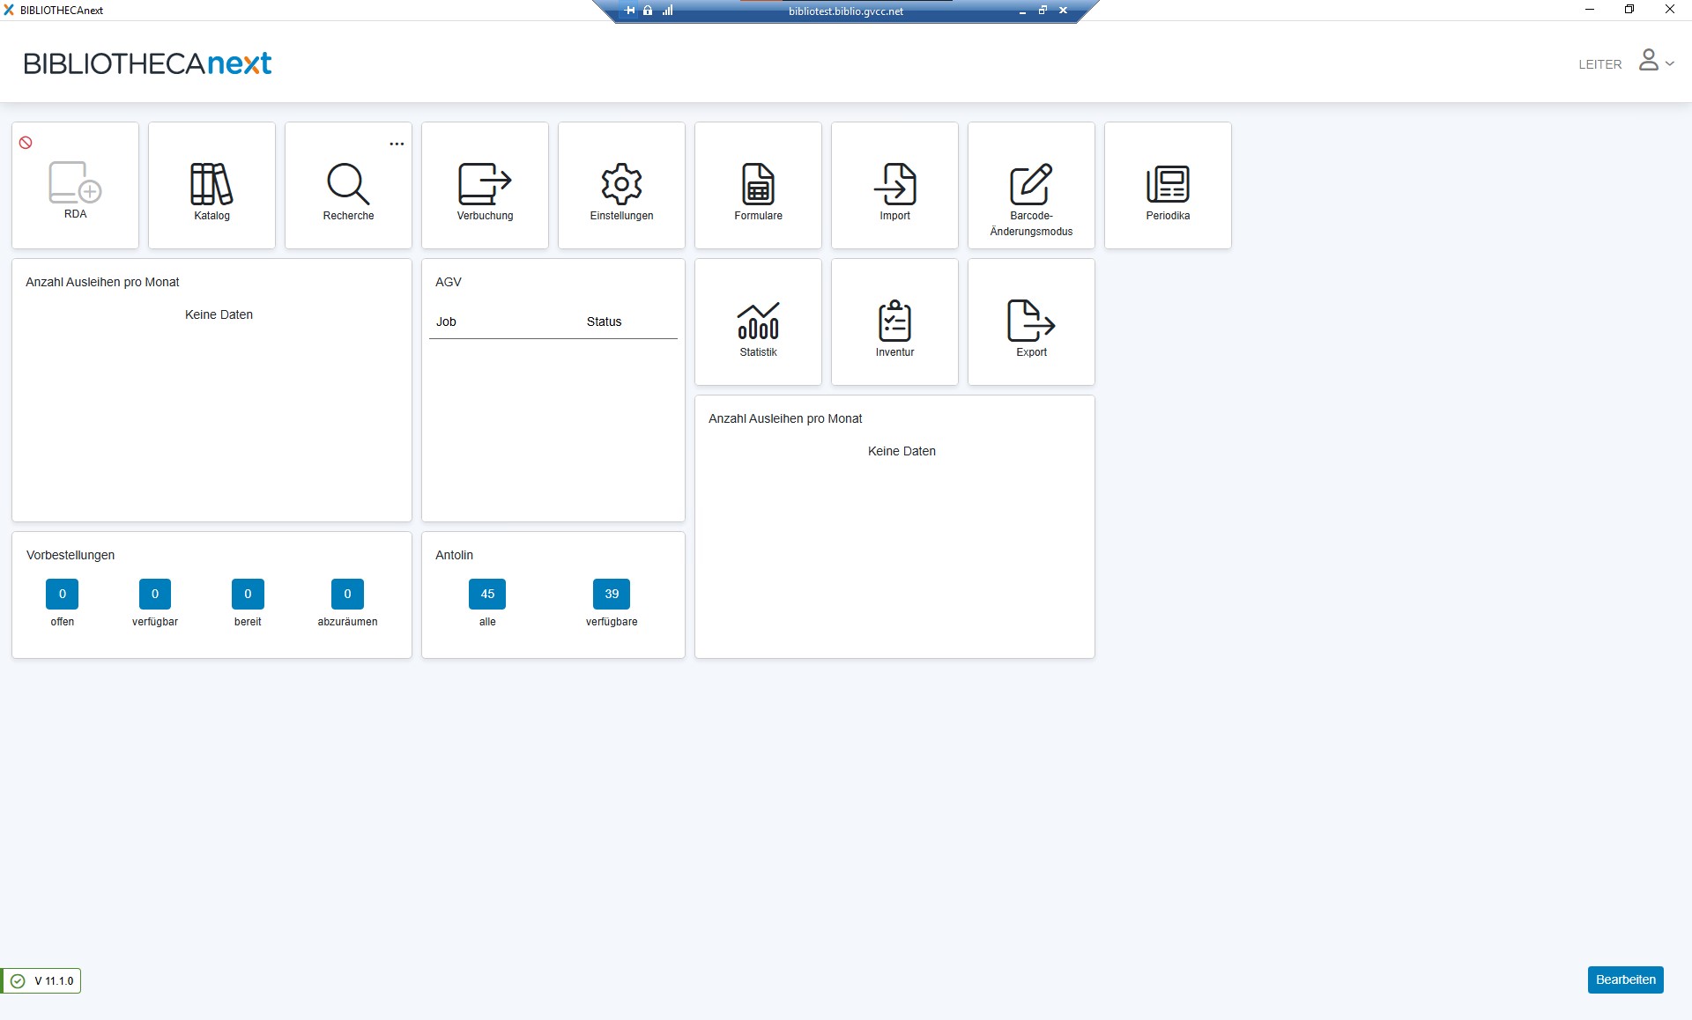
Task: Open the RDA tile
Action: click(75, 185)
